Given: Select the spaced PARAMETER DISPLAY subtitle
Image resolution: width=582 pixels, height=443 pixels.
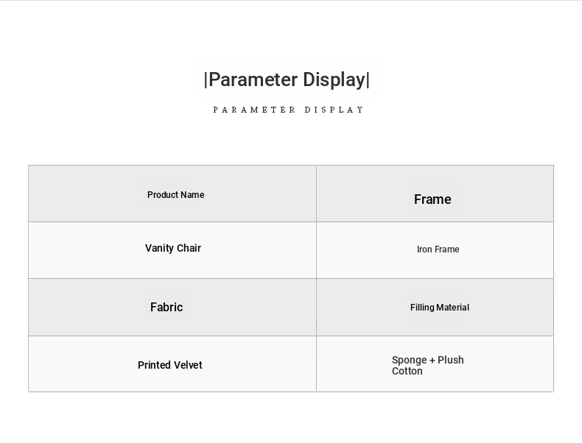Looking at the screenshot, I should (x=289, y=110).
